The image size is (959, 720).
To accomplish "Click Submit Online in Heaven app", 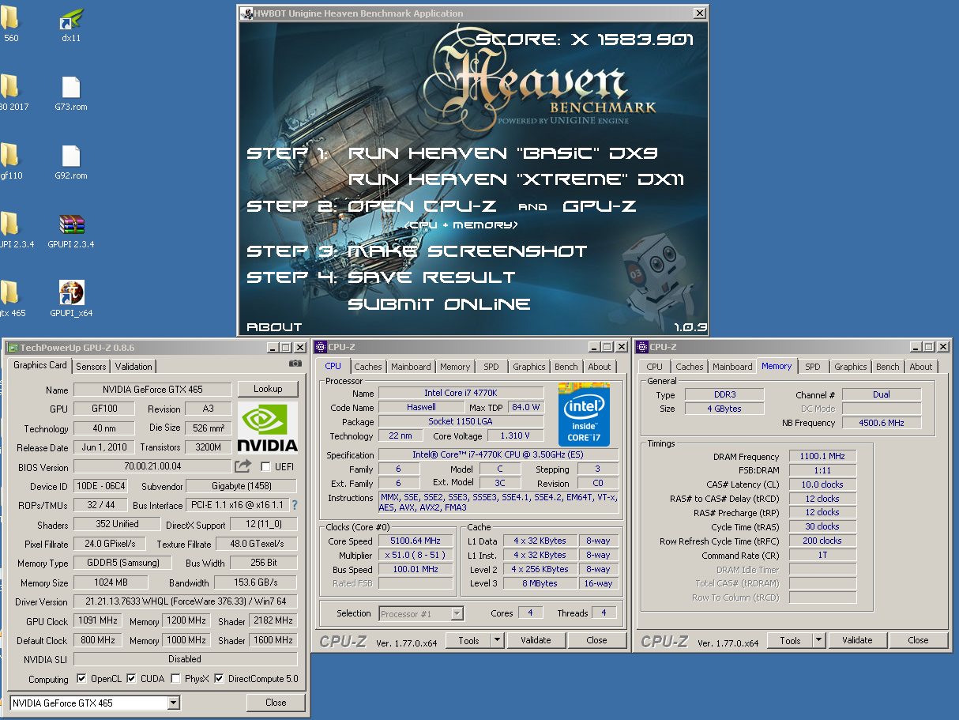I will click(439, 304).
